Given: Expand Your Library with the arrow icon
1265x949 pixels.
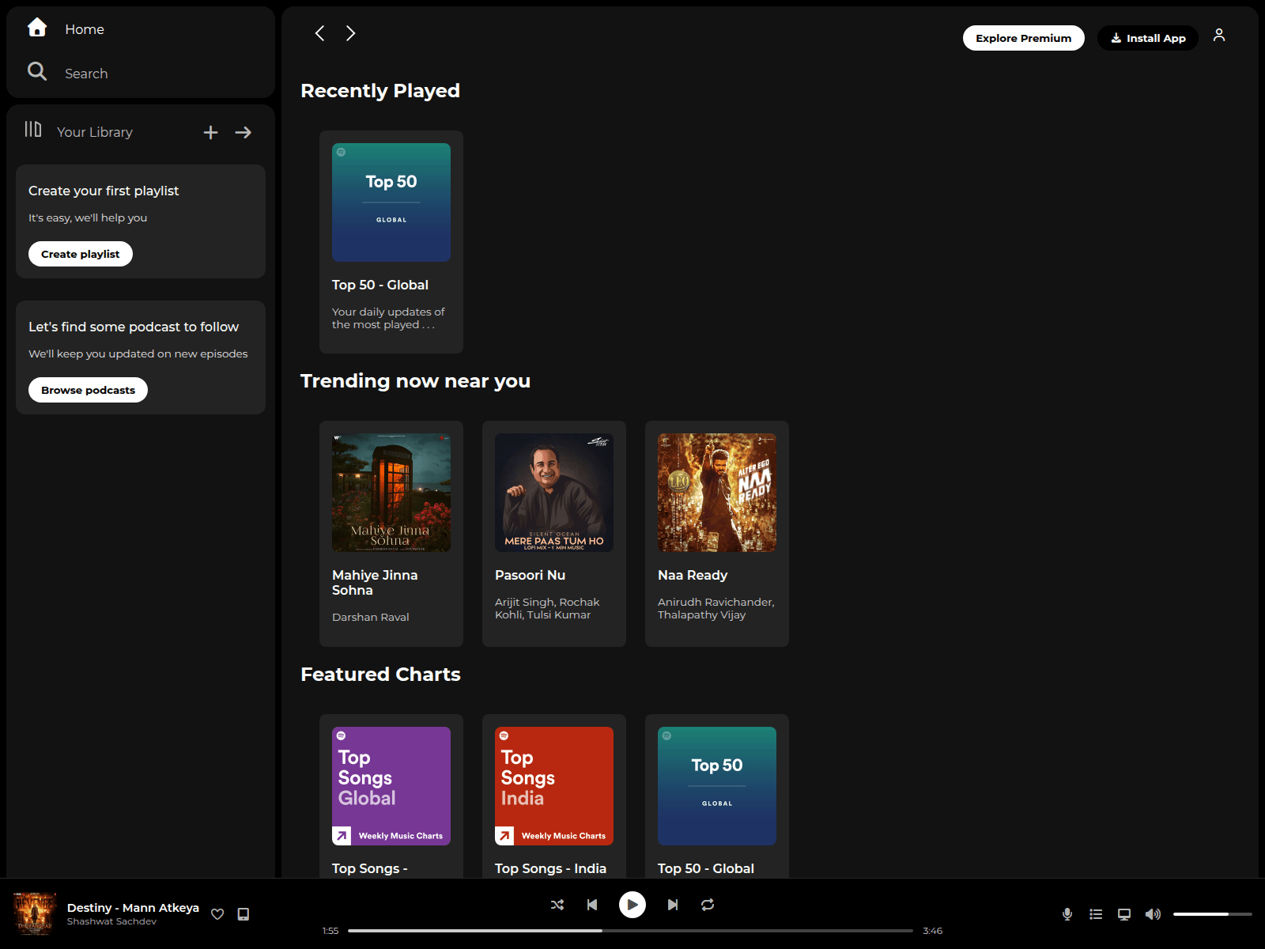Looking at the screenshot, I should [x=244, y=132].
